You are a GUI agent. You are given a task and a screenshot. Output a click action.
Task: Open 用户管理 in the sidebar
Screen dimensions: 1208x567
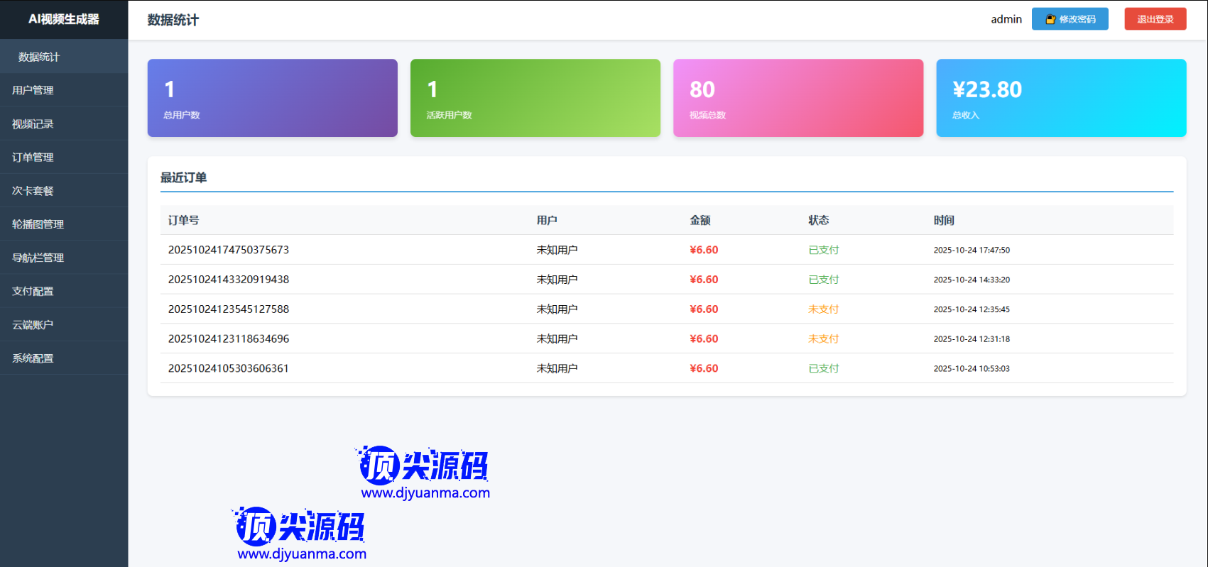point(33,90)
